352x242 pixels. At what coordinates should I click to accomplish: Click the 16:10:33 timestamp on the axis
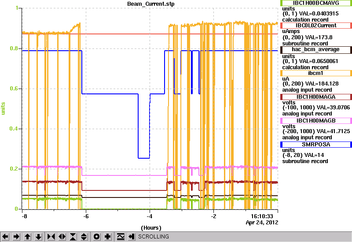(262, 216)
